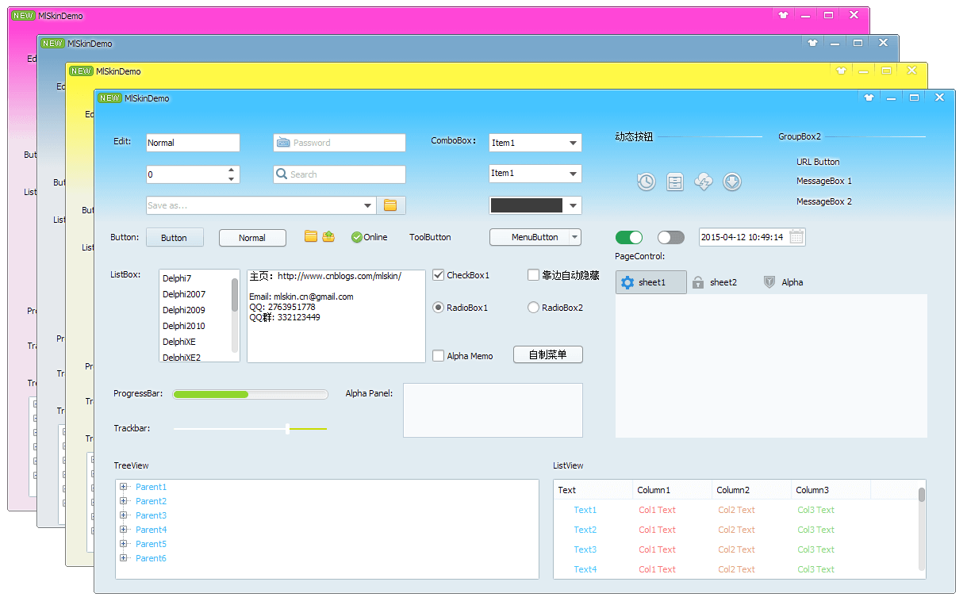Click into the Search input field
This screenshot has width=967, height=601.
point(341,174)
